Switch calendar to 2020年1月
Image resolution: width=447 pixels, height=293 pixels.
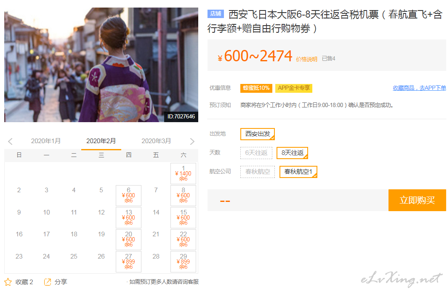[46, 141]
